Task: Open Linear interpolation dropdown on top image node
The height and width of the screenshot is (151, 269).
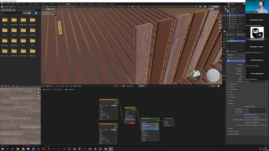Action: click(x=108, y=107)
